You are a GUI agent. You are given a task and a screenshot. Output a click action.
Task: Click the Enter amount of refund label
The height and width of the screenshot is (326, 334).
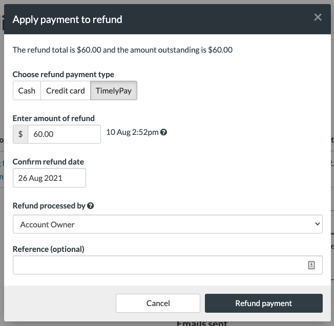click(54, 118)
